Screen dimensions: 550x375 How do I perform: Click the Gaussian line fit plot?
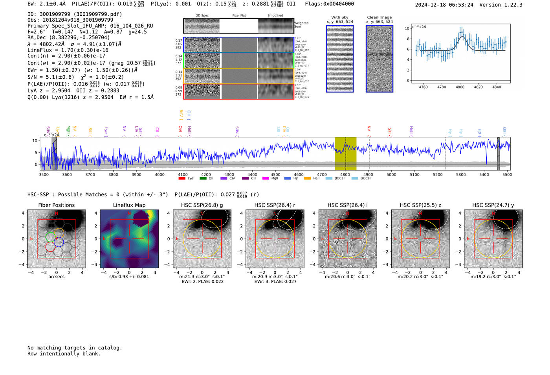click(460, 54)
